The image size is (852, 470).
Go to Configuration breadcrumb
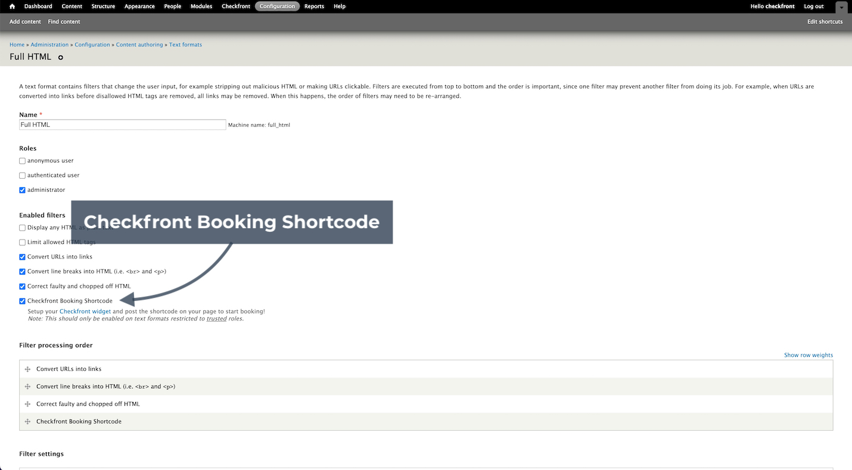point(92,45)
